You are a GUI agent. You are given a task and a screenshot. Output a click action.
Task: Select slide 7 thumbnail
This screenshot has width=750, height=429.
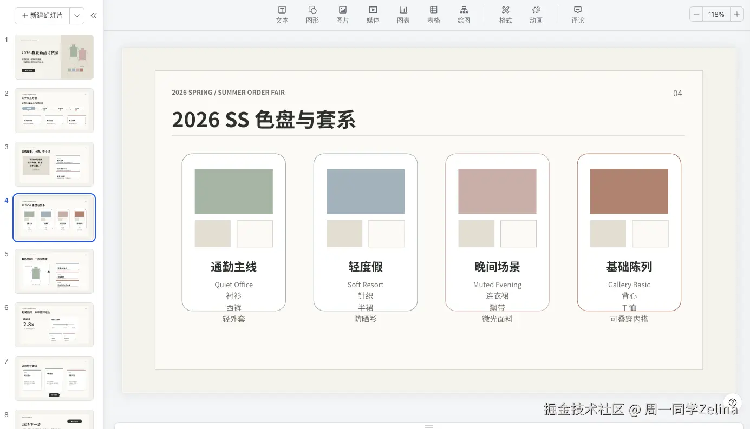(54, 378)
